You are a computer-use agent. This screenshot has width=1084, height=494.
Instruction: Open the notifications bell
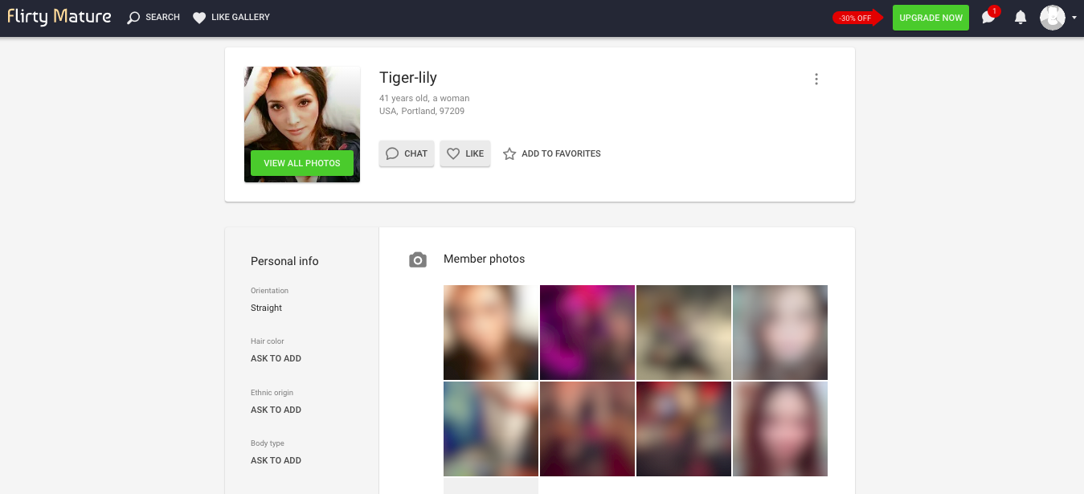pos(1021,18)
